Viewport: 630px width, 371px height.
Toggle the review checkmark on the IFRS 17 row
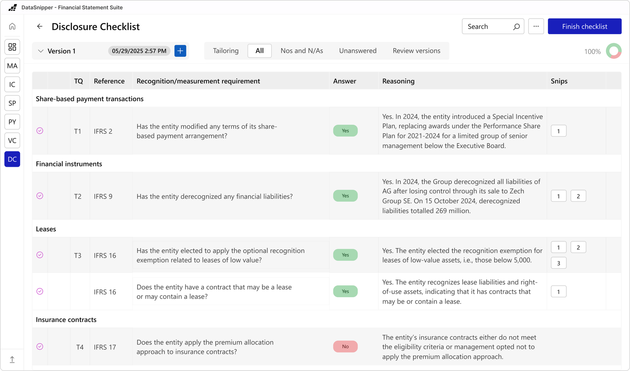tap(40, 347)
